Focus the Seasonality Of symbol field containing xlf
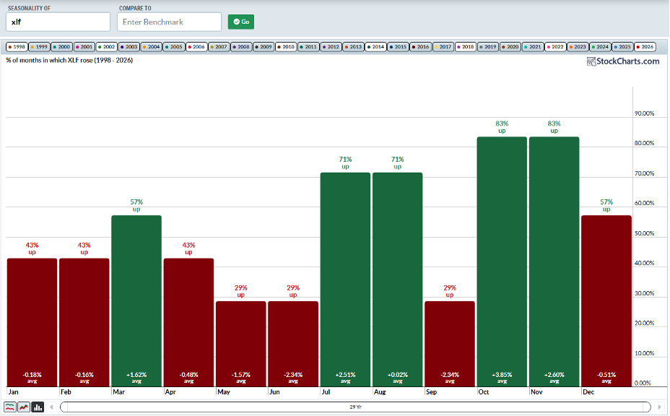The width and height of the screenshot is (670, 416). [58, 22]
